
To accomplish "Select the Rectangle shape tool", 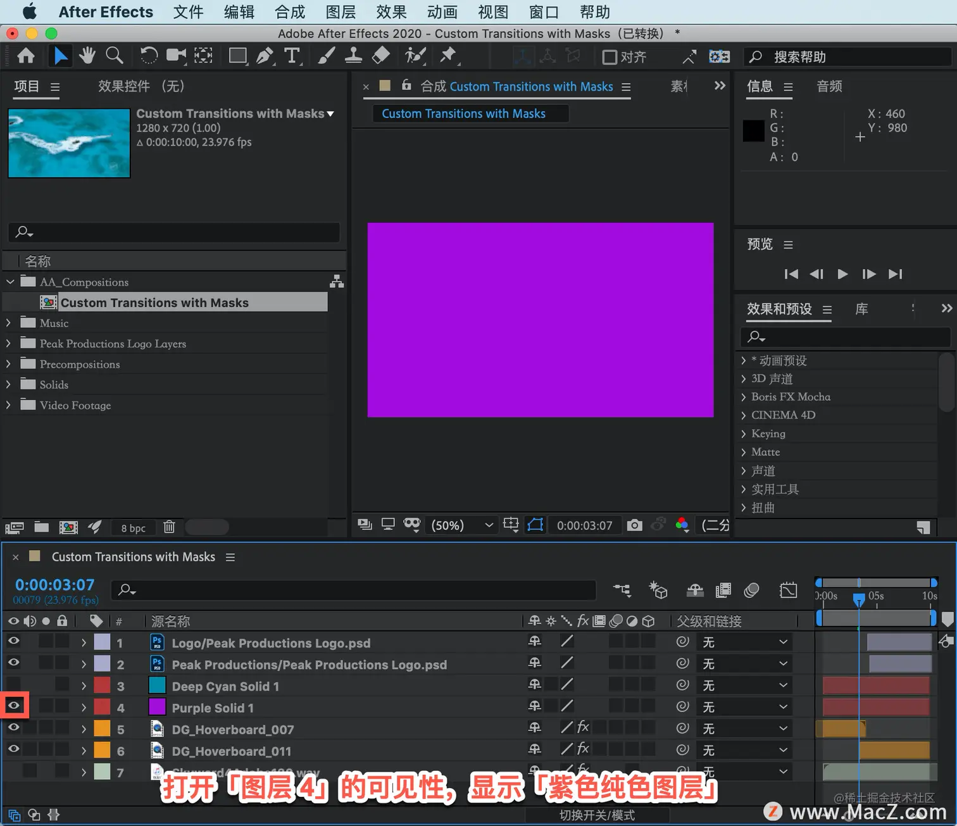I will pyautogui.click(x=238, y=56).
